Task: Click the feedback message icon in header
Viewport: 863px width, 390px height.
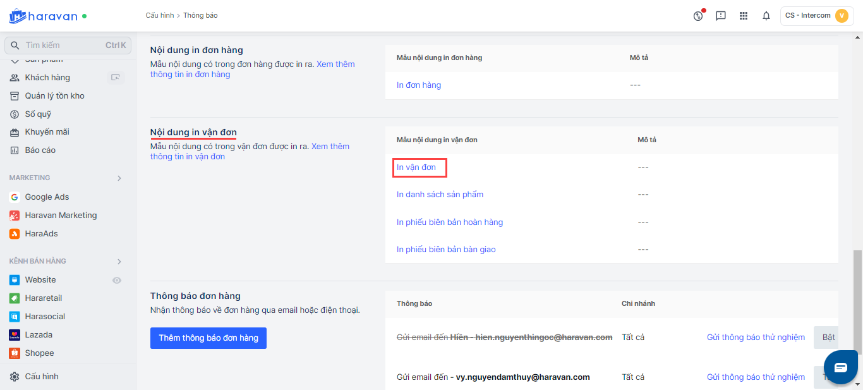Action: coord(720,16)
